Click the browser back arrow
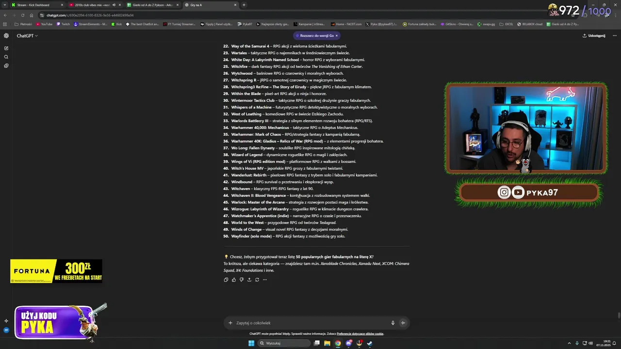Image resolution: width=621 pixels, height=349 pixels. [x=5, y=15]
